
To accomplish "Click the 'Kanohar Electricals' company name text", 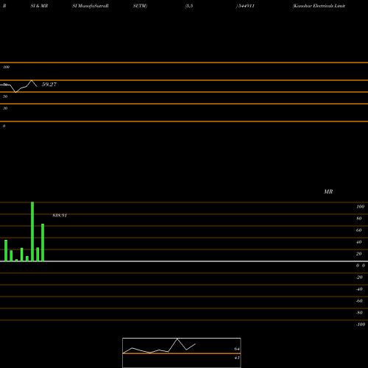I will point(313,6).
